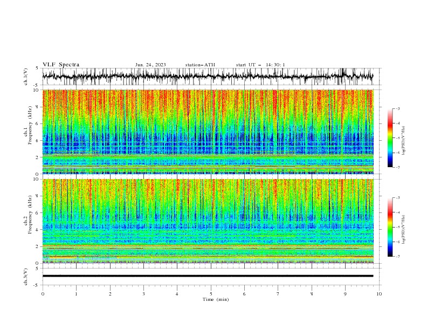The height and width of the screenshot is (330, 427).
Task: Click ch.2 frequency axis tick '4'
Action: 38,230
